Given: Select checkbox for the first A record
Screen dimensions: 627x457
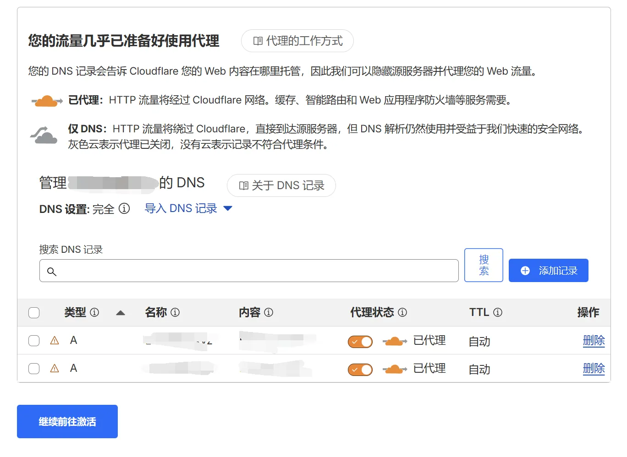Looking at the screenshot, I should click(34, 341).
